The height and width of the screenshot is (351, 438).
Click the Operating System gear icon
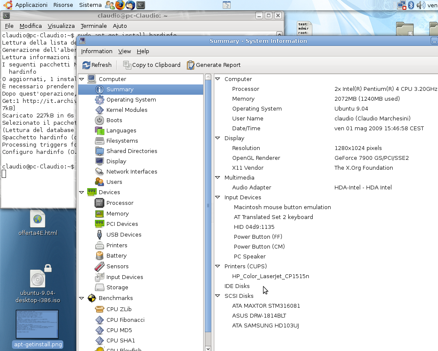point(99,100)
